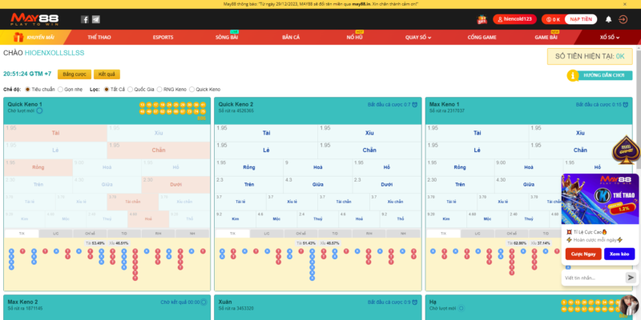The image size is (641, 320).
Task: Bet Hổ in Quick Keno 2
Action: coord(387,167)
